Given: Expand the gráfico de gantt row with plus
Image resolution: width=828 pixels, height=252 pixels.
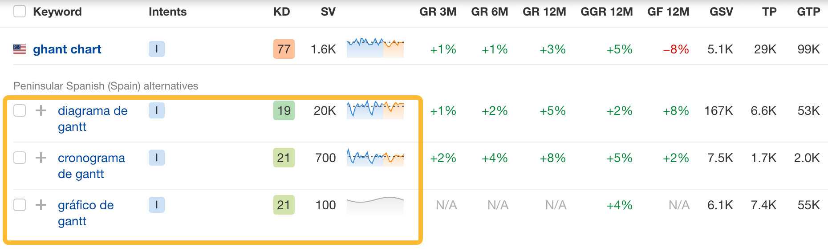Looking at the screenshot, I should tap(41, 205).
